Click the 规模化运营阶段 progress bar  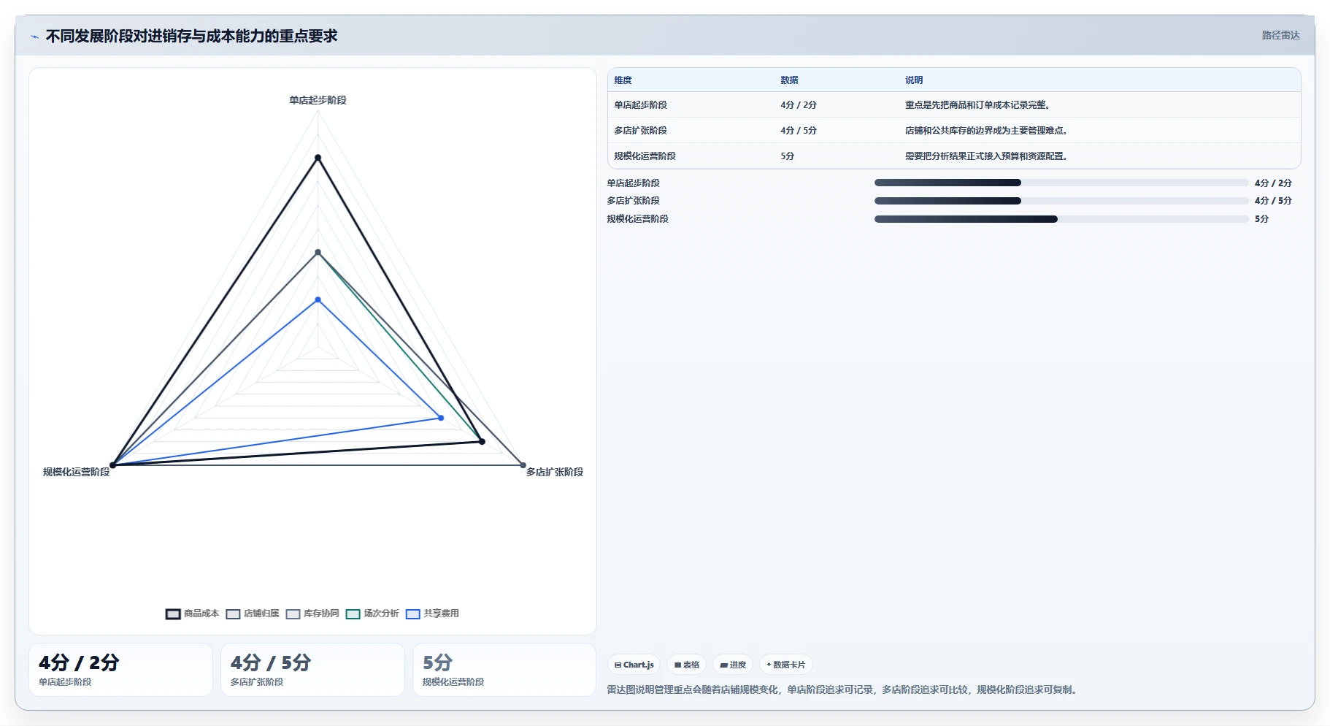(1061, 219)
